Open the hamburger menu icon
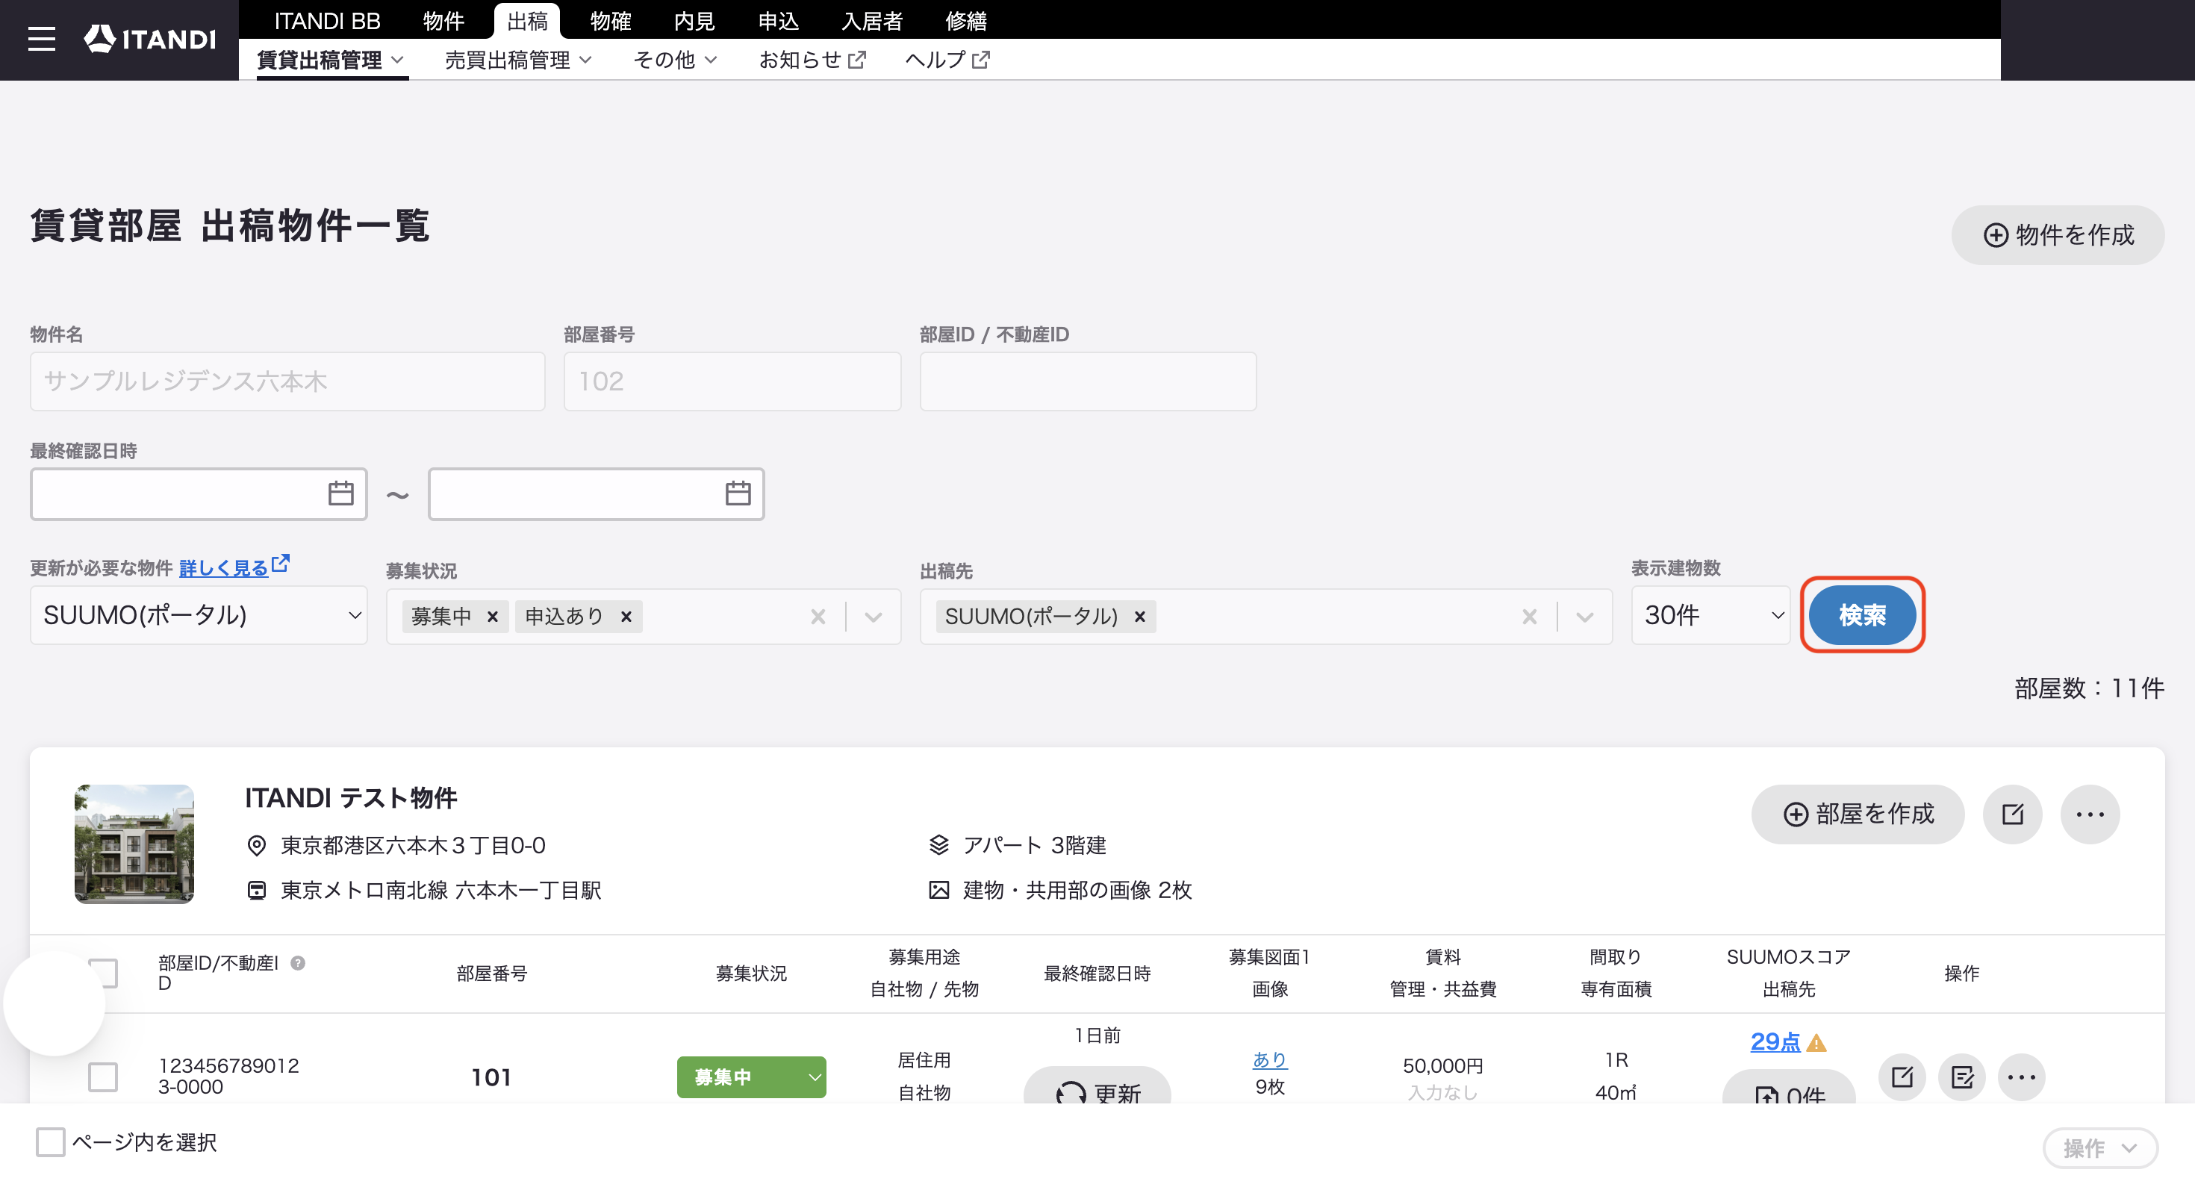Viewport: 2195px width, 1193px height. (x=41, y=40)
